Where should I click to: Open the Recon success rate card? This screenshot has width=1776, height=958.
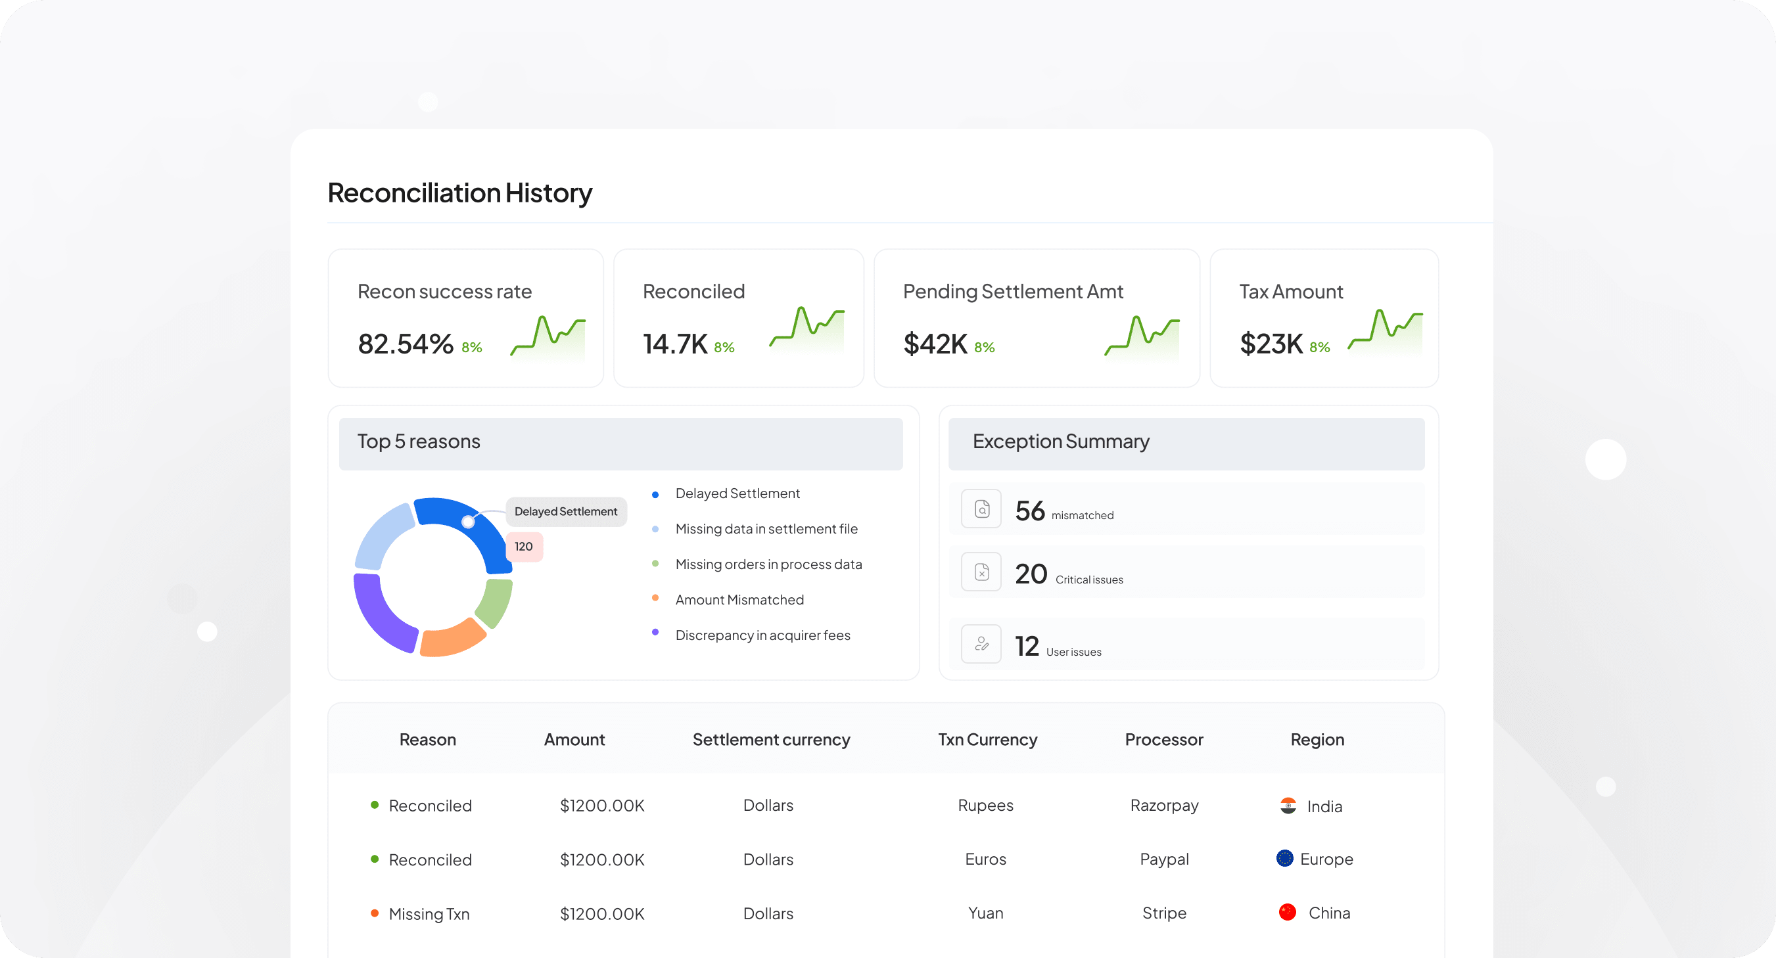466,319
